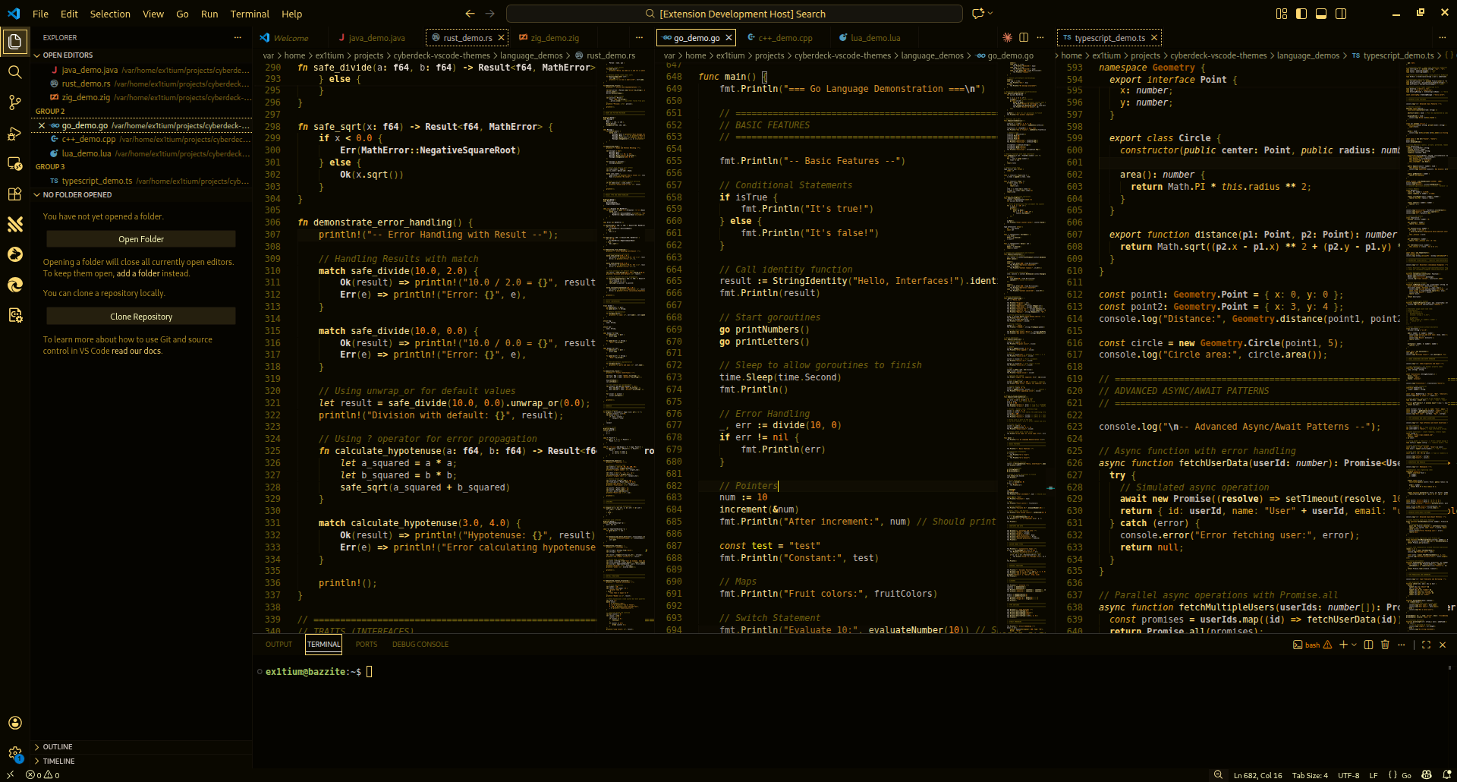Toggle split terminal layout
Screen dimensions: 1457x782
[x=1367, y=645]
